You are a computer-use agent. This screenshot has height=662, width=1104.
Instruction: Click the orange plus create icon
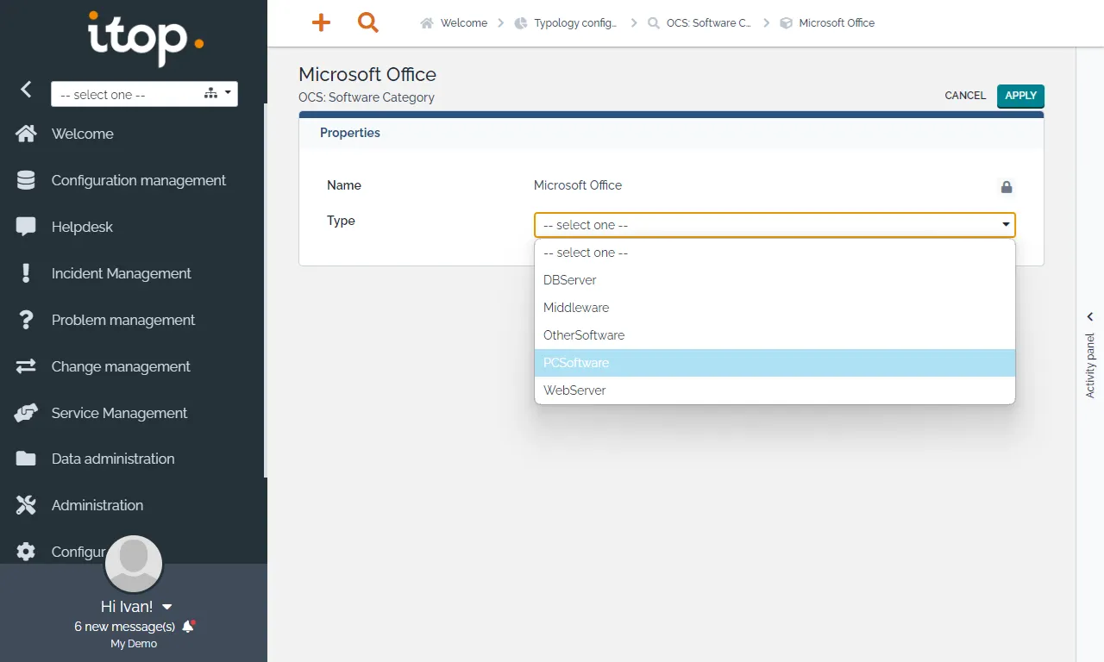(x=321, y=23)
